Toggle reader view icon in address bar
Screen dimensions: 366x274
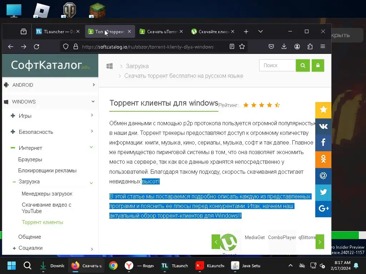click(x=232, y=46)
